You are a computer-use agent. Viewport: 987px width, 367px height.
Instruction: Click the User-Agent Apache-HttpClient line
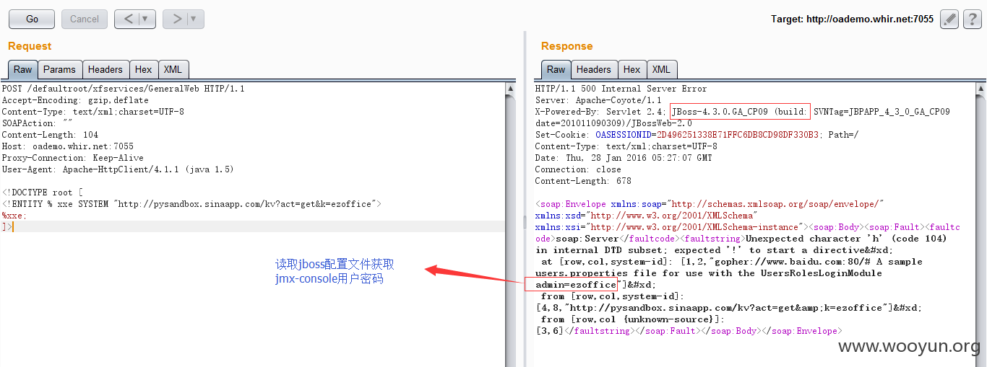(x=118, y=169)
